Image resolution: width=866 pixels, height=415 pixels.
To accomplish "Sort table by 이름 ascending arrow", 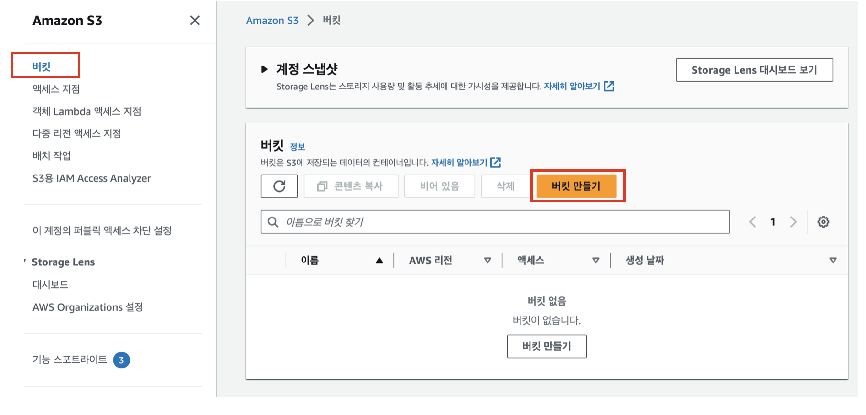I will (379, 261).
